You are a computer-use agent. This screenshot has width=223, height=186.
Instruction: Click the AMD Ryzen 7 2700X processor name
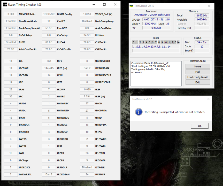(152, 15)
